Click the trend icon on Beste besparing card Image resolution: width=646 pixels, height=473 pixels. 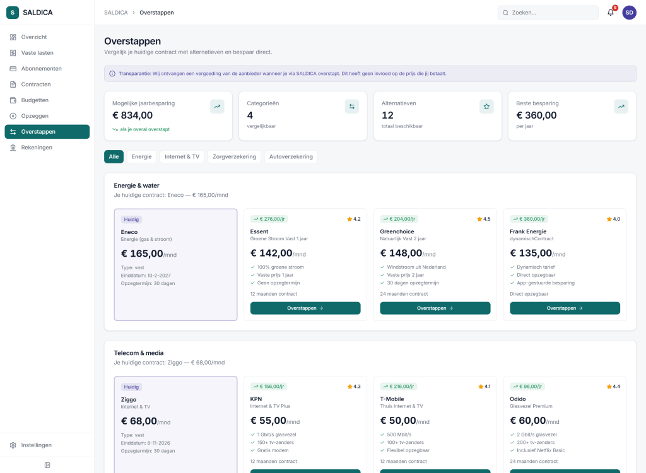click(621, 107)
